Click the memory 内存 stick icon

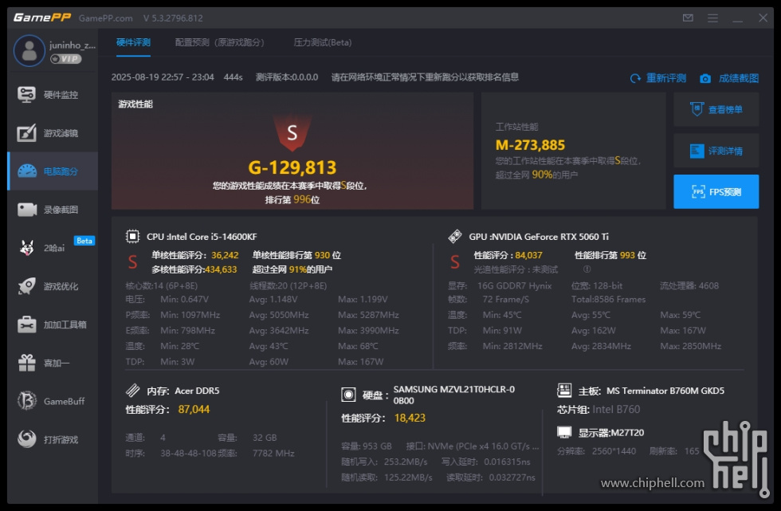pyautogui.click(x=132, y=391)
